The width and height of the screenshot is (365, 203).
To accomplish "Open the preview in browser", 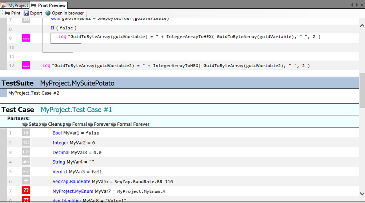I will pos(64,13).
